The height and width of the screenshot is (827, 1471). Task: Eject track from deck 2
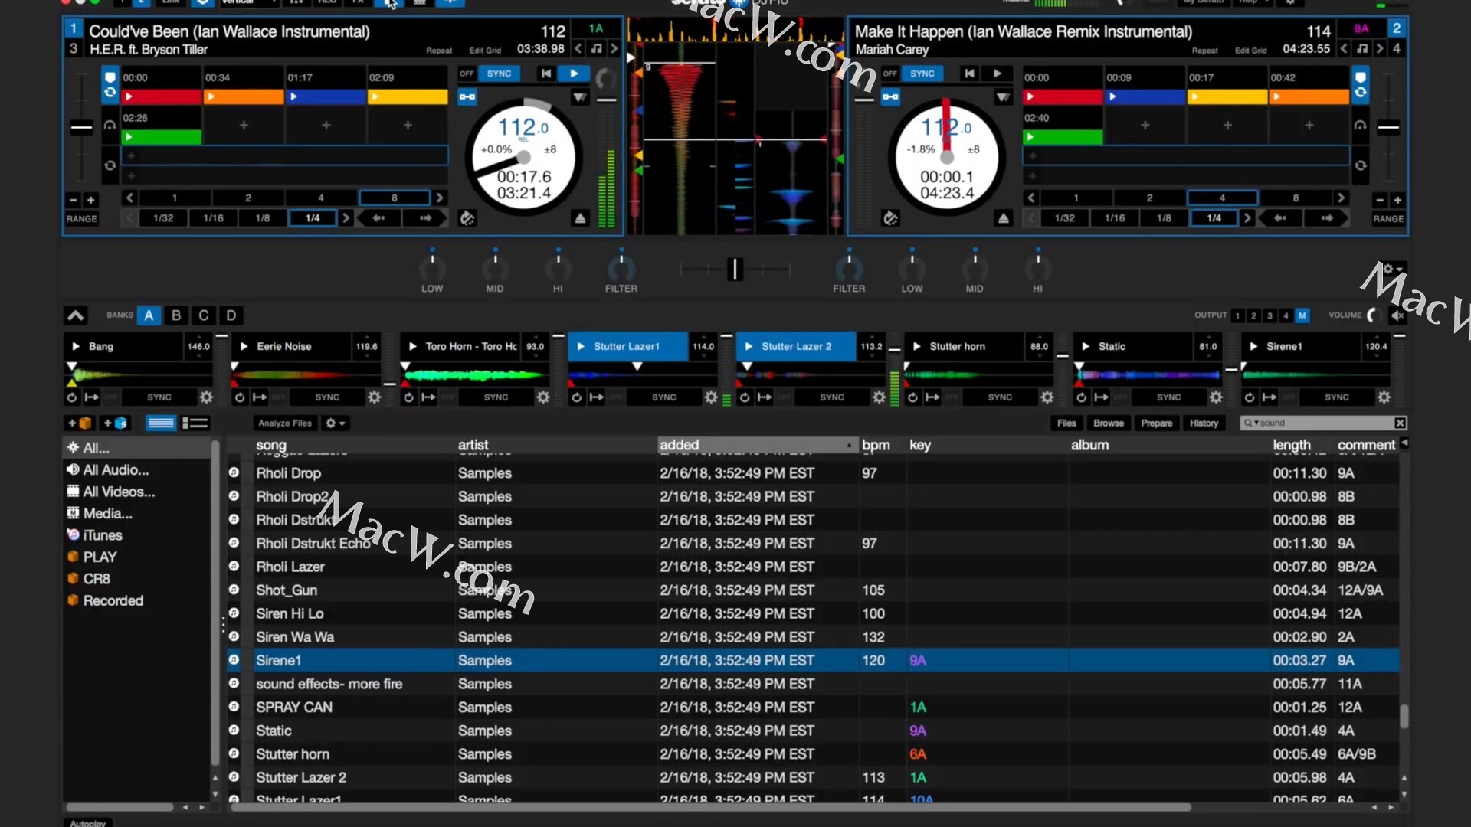click(x=1003, y=219)
